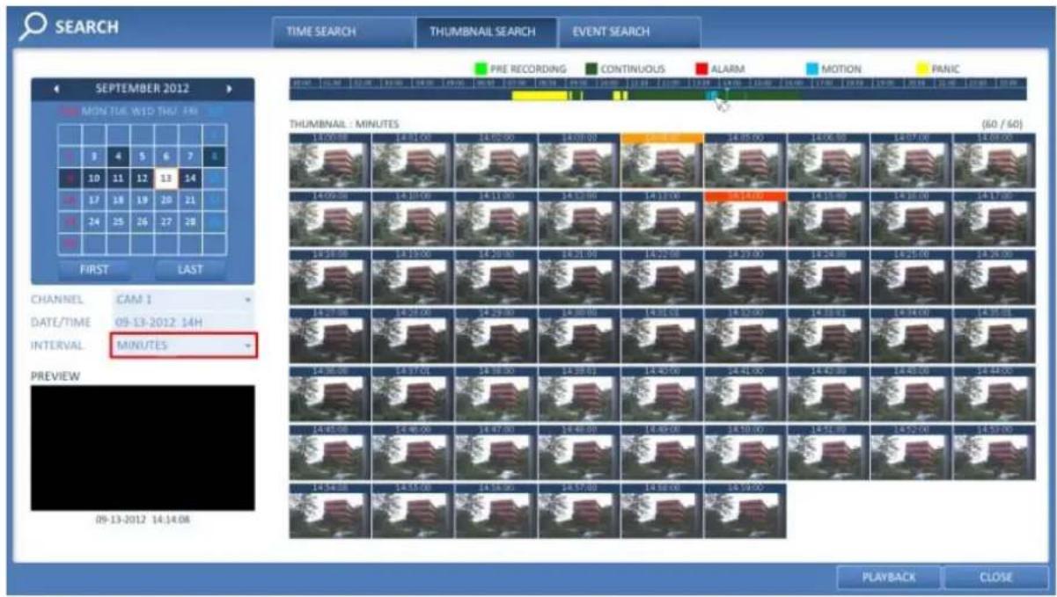Select the Thumbnail Search tab

(x=486, y=32)
